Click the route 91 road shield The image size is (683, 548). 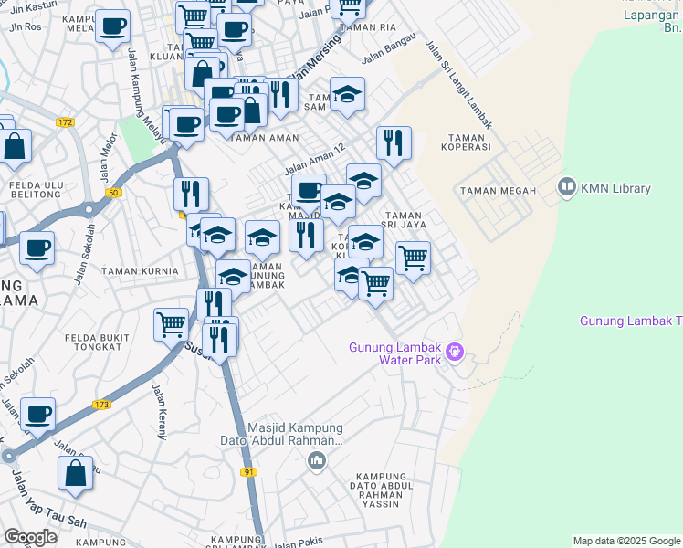[x=248, y=472]
